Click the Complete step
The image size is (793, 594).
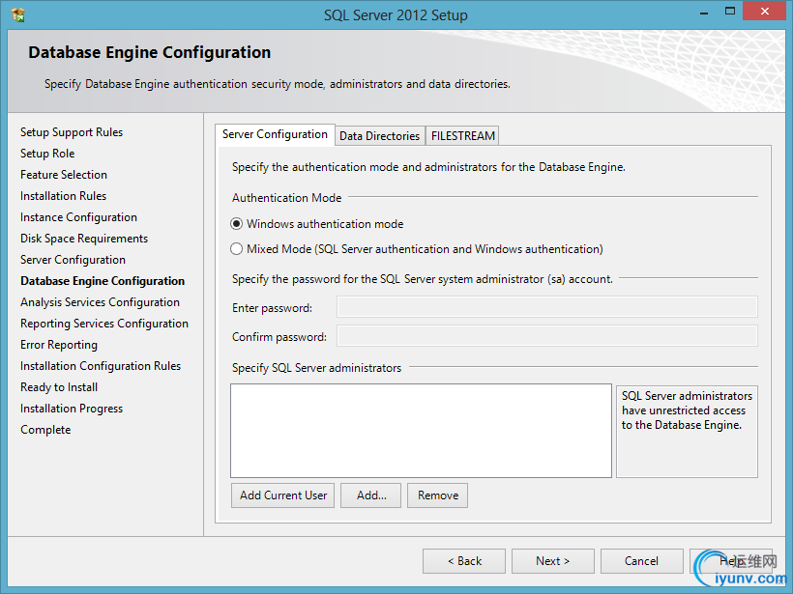pyautogui.click(x=45, y=430)
